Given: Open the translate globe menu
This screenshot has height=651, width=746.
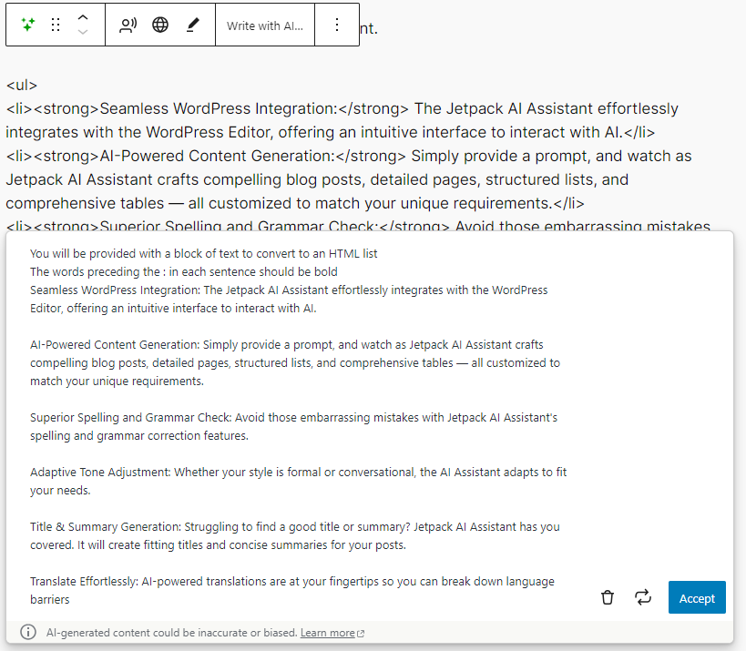Looking at the screenshot, I should pos(160,25).
